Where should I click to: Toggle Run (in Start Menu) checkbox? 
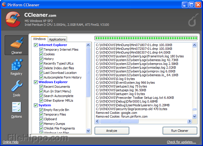click(x=41, y=91)
